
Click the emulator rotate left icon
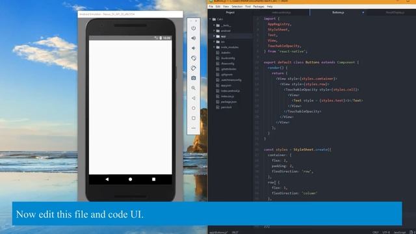tap(194, 58)
